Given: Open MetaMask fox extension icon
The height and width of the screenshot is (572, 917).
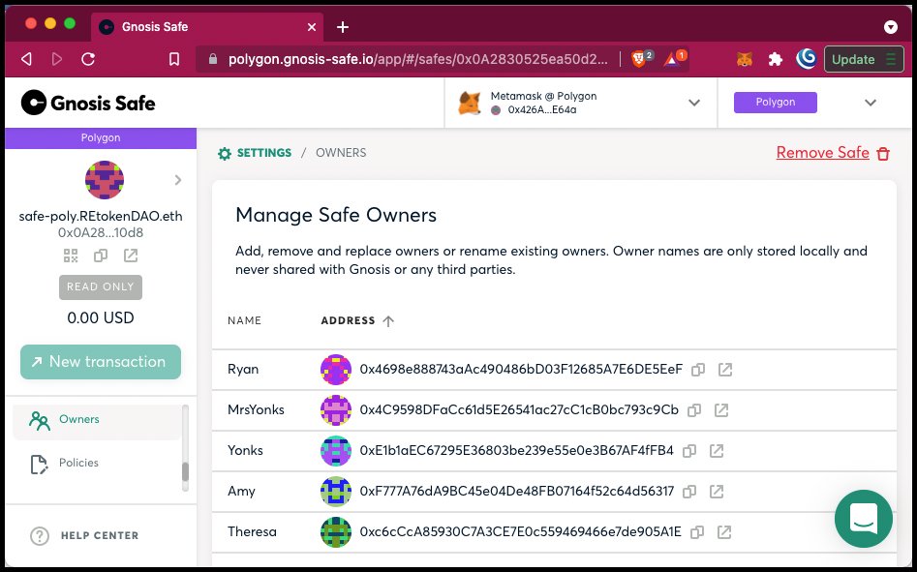Looking at the screenshot, I should click(744, 59).
